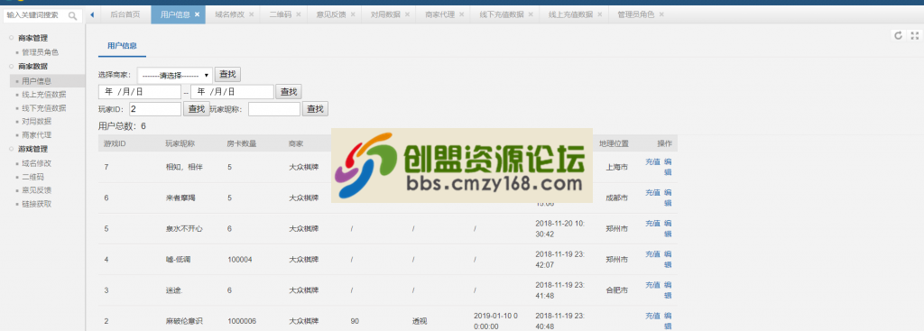Switch to the 二维码 tab
This screenshot has height=331, width=924.
pyautogui.click(x=281, y=14)
